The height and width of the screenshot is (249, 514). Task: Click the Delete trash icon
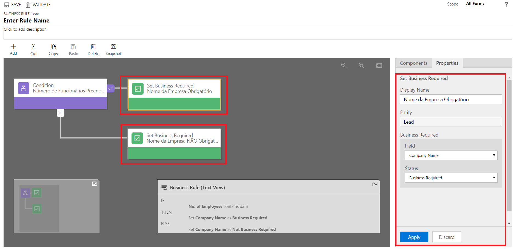click(x=93, y=47)
